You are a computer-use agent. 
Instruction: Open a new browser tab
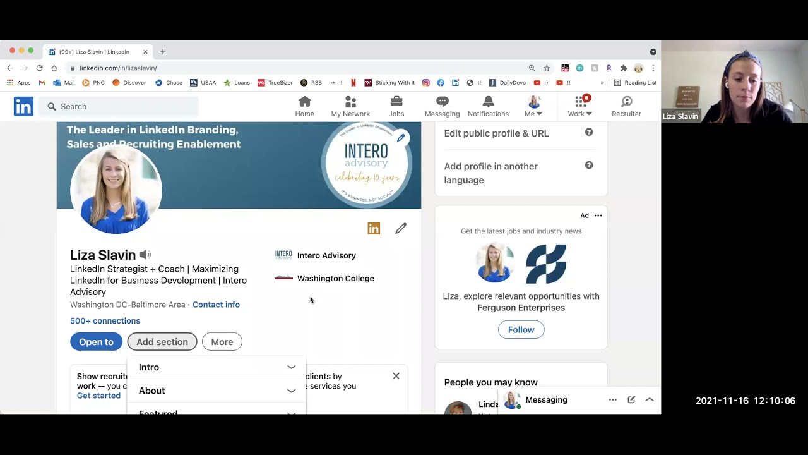click(163, 52)
